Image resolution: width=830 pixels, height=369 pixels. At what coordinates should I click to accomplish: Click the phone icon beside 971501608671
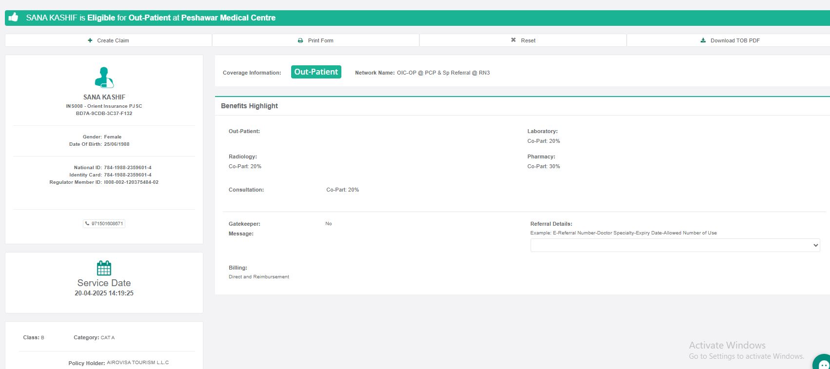pyautogui.click(x=87, y=224)
